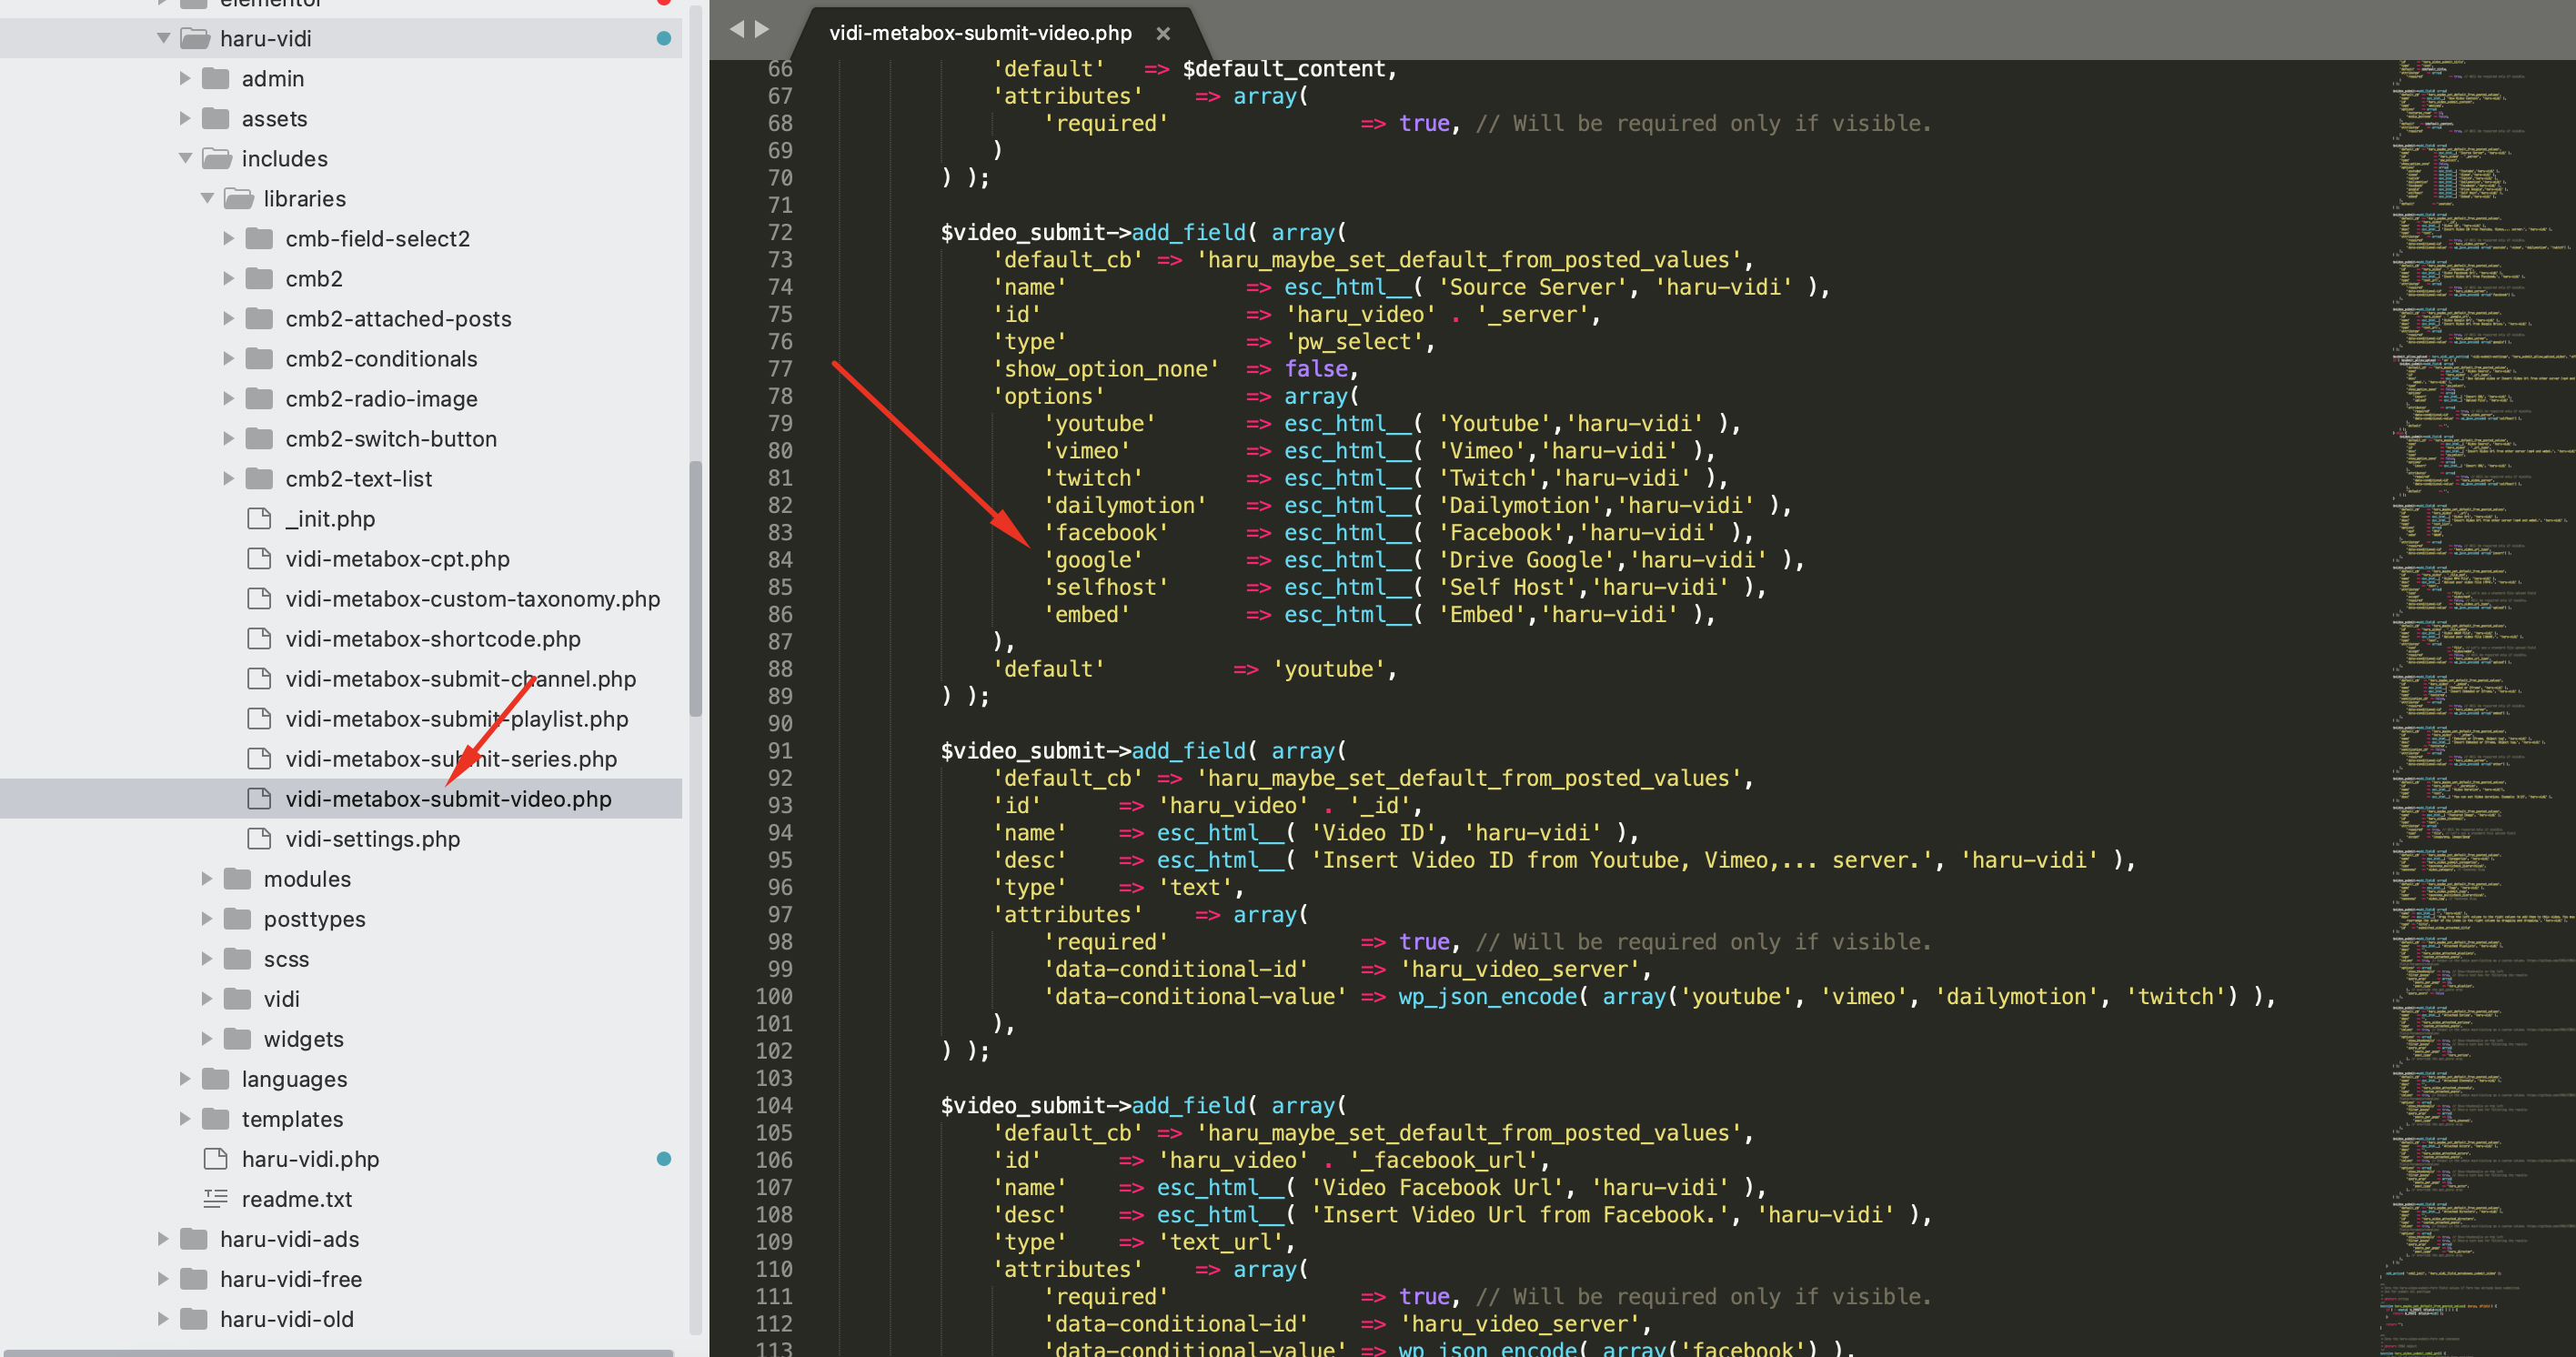Viewport: 2576px width, 1357px height.
Task: Expand the admin folder
Action: pos(185,78)
